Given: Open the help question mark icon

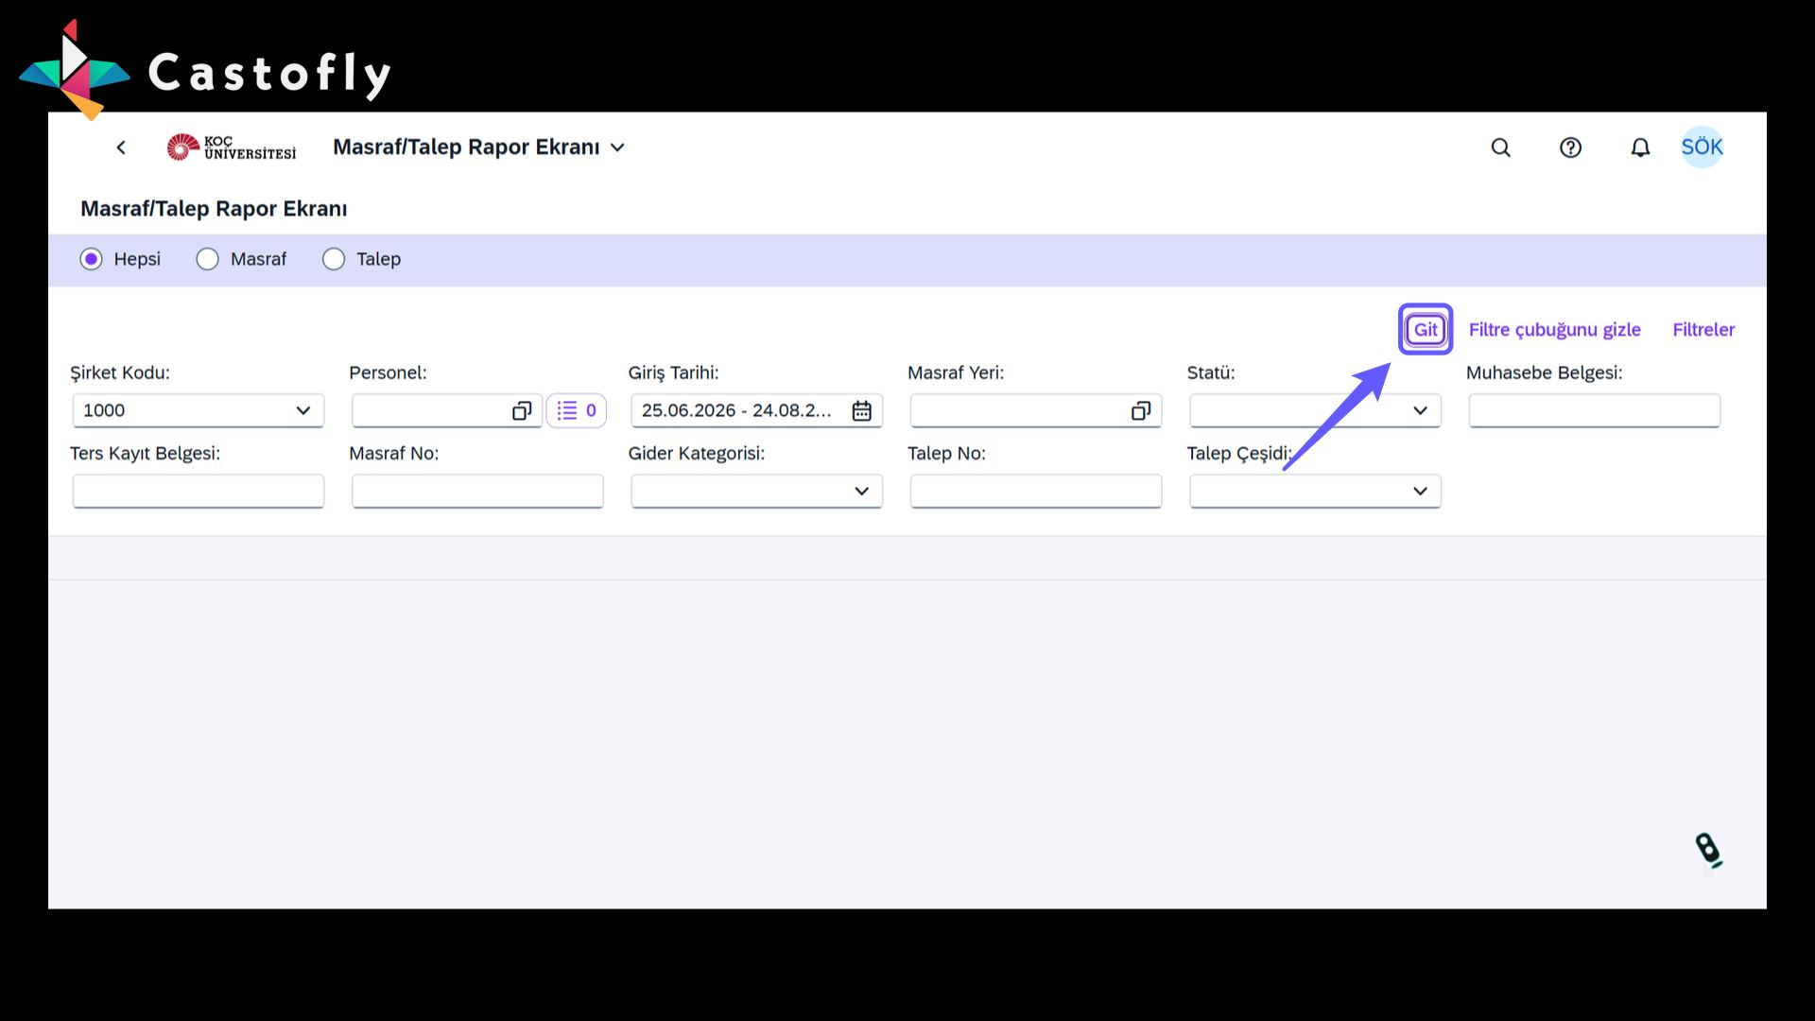Looking at the screenshot, I should click(x=1570, y=147).
